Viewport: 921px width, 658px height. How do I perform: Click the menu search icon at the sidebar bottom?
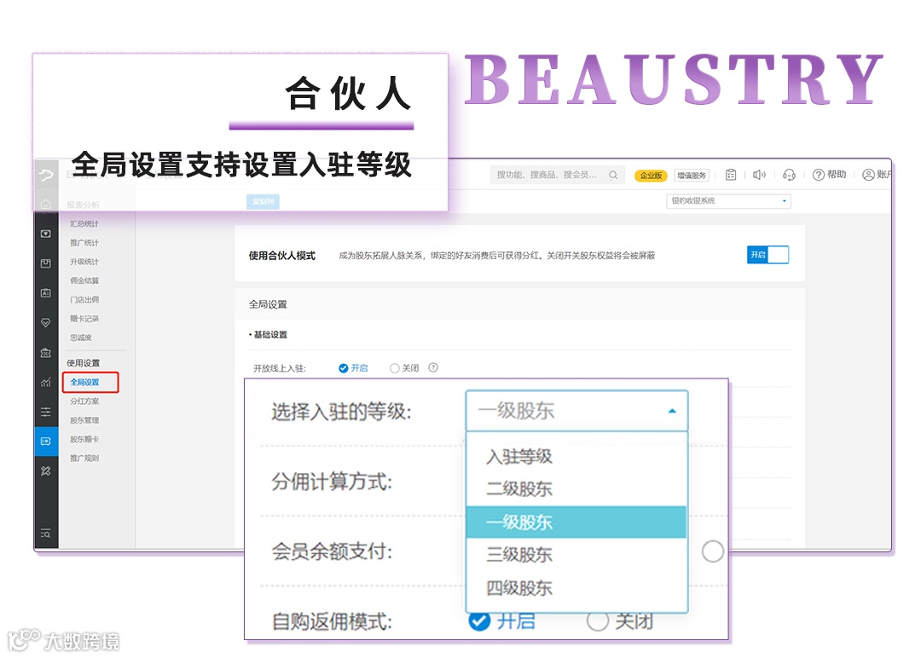pos(46,534)
